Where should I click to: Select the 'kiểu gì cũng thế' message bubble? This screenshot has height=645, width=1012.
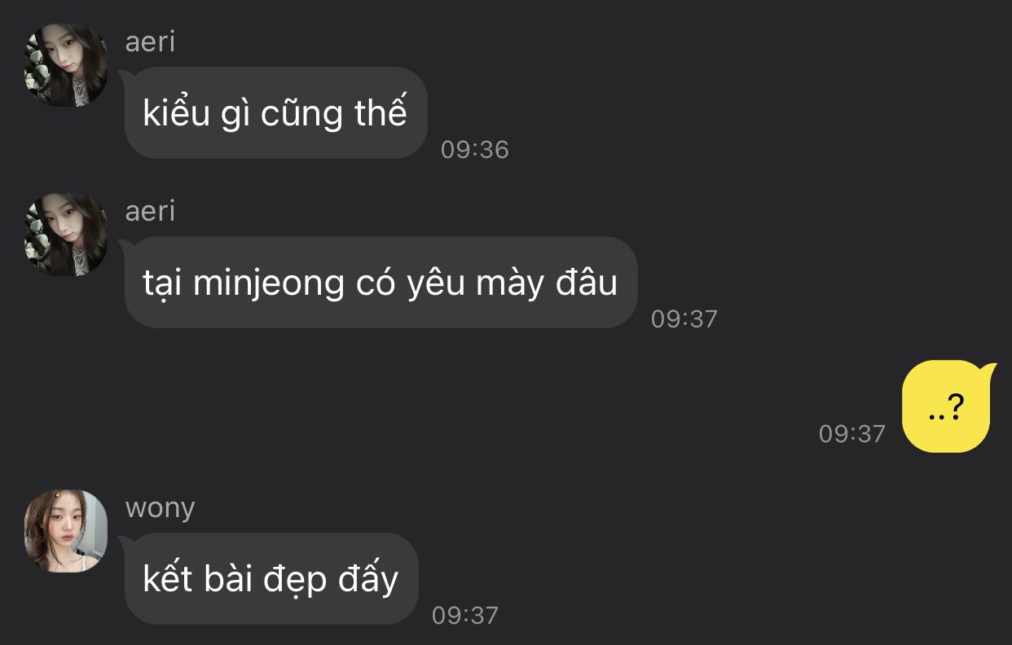[275, 112]
